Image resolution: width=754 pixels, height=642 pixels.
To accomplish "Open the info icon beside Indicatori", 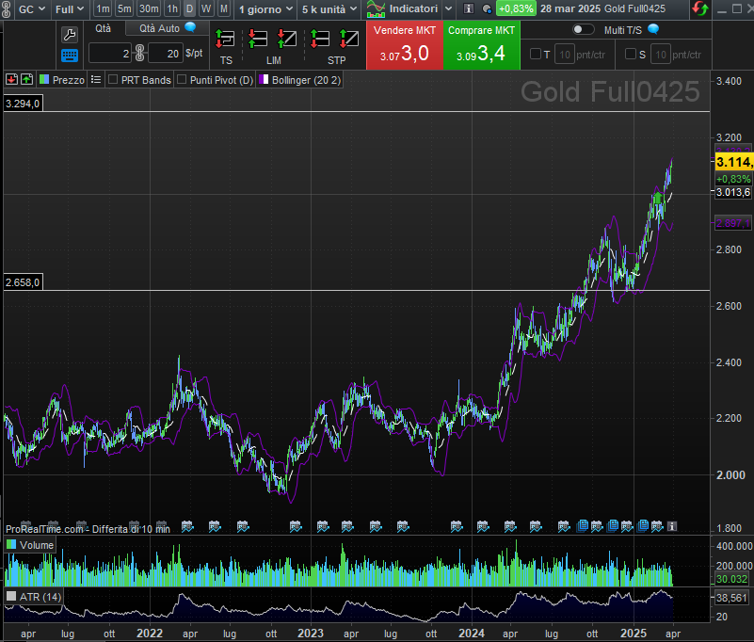I will pyautogui.click(x=469, y=8).
